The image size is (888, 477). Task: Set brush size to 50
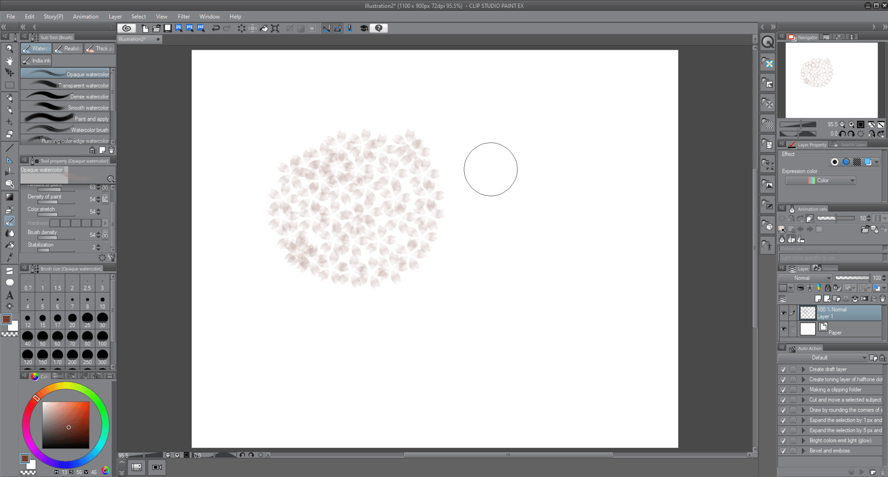(42, 339)
